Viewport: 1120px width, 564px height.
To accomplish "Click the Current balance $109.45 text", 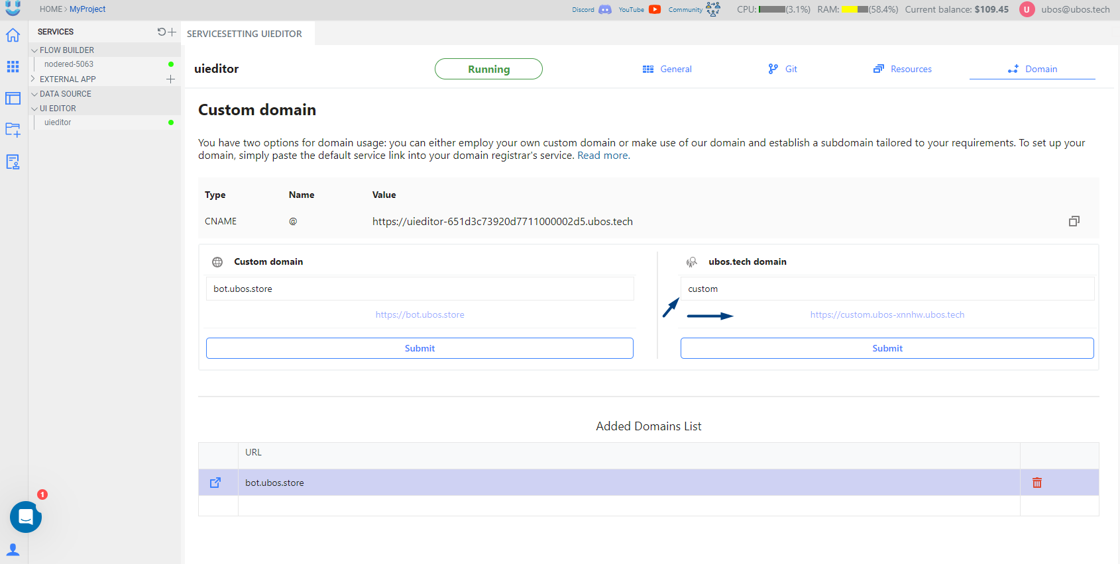I will click(x=957, y=9).
